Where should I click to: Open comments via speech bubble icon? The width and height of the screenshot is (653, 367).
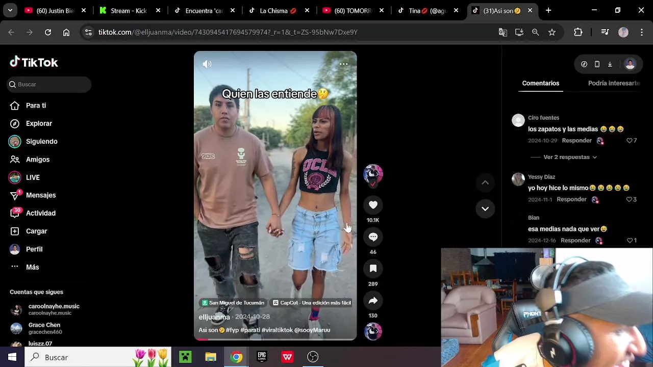[373, 237]
